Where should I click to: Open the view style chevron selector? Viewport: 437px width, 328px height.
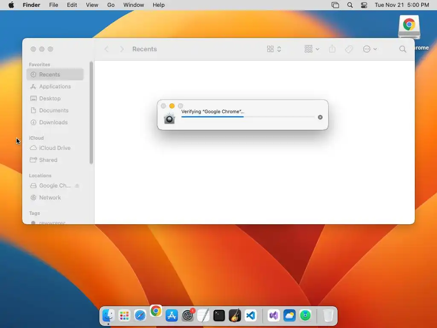click(x=279, y=49)
